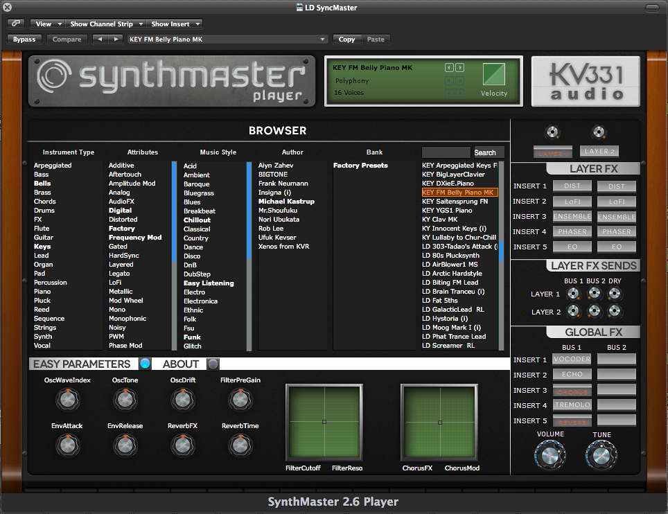This screenshot has height=514, width=668.
Task: Click the Layer 1 BUS 1 send knob
Action: pyautogui.click(x=574, y=294)
